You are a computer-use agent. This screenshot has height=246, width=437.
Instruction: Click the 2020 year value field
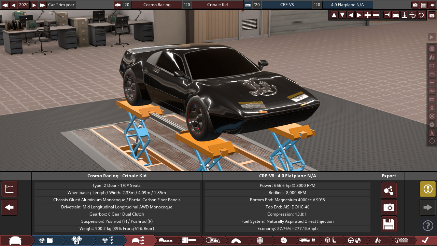click(24, 5)
